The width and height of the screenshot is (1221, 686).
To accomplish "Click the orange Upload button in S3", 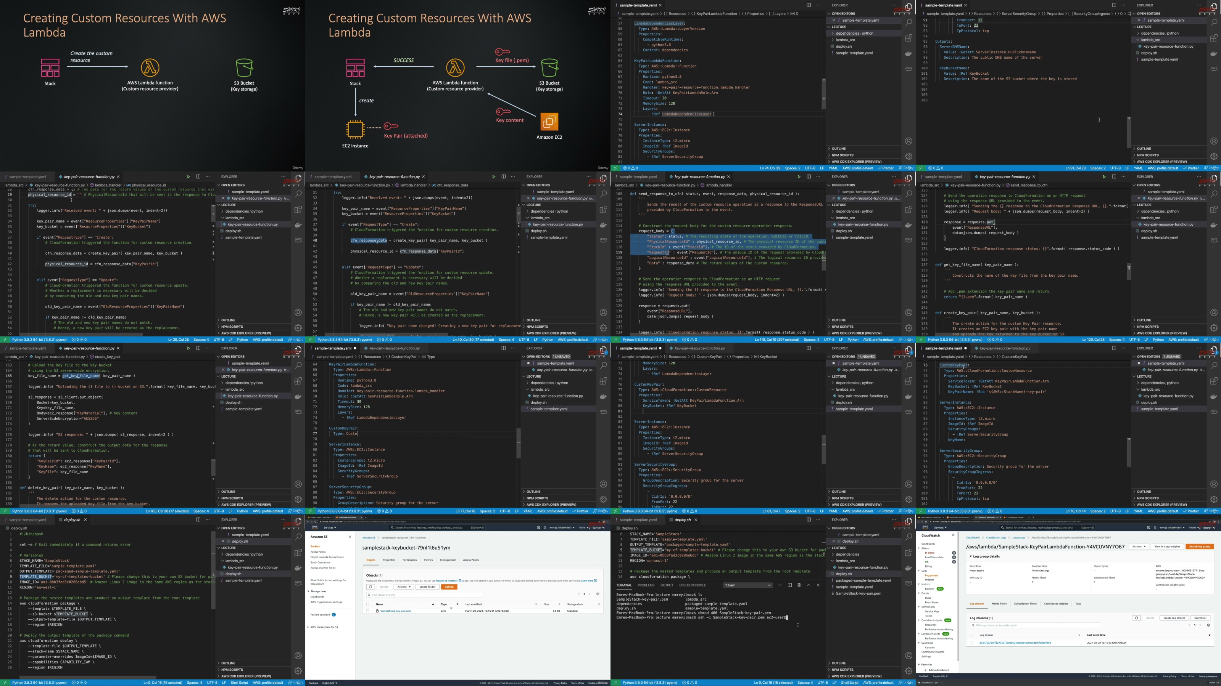I will [x=449, y=587].
